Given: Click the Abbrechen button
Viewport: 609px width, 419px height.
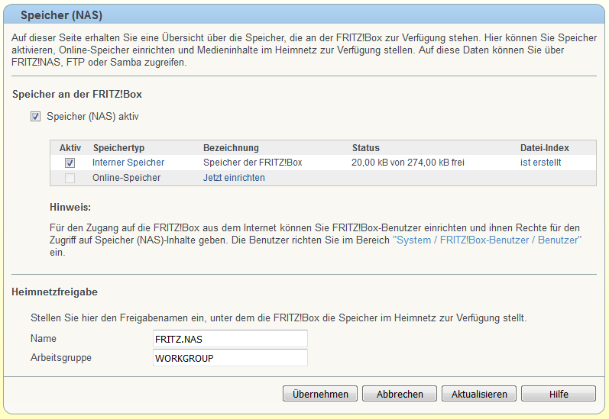Looking at the screenshot, I should pyautogui.click(x=400, y=394).
